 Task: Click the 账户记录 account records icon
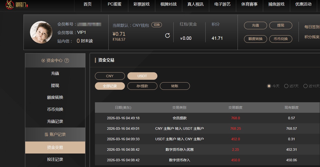(47, 134)
